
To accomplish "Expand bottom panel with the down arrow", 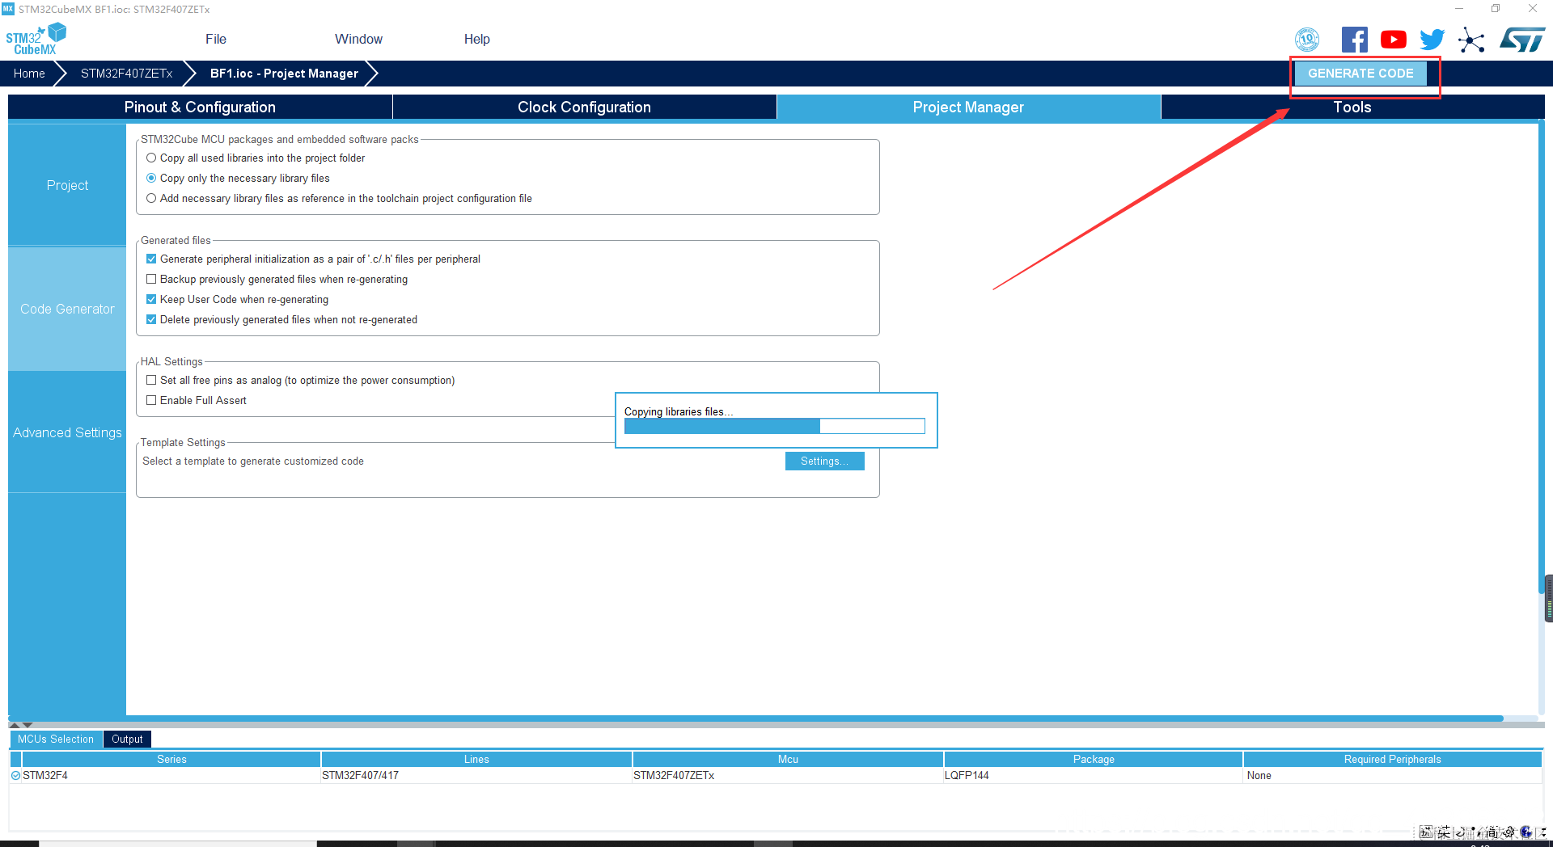I will [27, 725].
